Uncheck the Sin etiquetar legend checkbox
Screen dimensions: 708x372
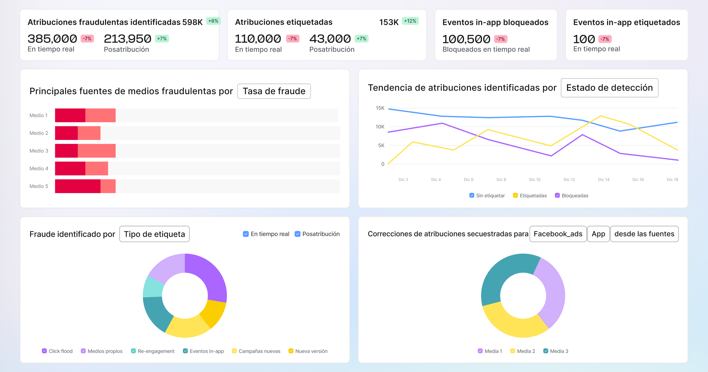472,195
